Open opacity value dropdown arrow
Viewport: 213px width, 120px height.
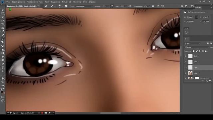(x=108, y=6)
